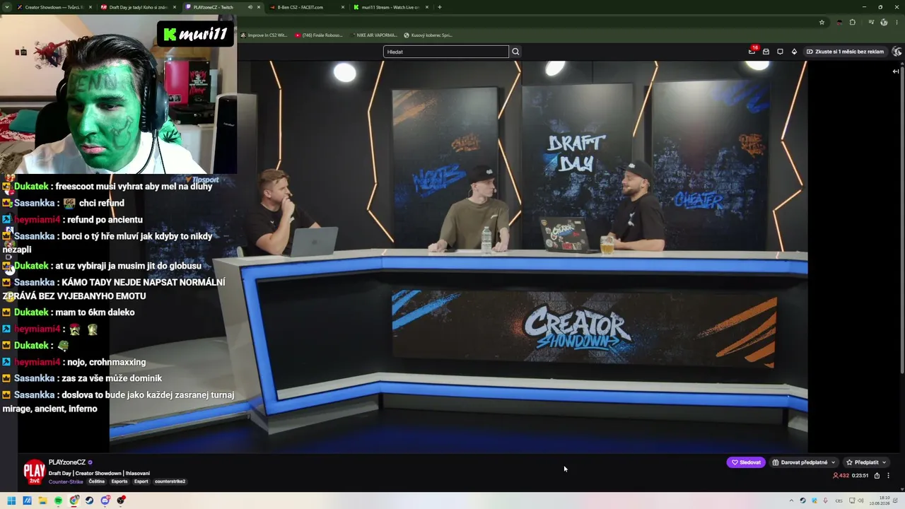This screenshot has width=905, height=509.
Task: Open volume control in system tray
Action: tap(860, 501)
